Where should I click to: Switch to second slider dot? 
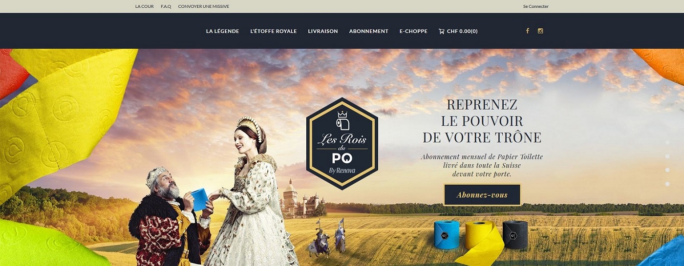click(x=667, y=156)
